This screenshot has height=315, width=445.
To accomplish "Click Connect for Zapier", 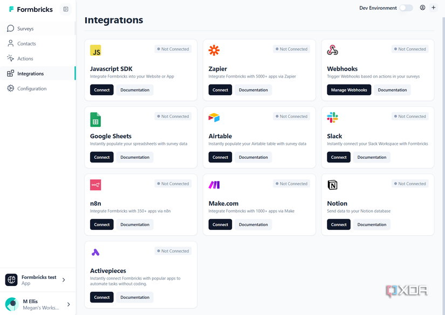I will click(220, 89).
